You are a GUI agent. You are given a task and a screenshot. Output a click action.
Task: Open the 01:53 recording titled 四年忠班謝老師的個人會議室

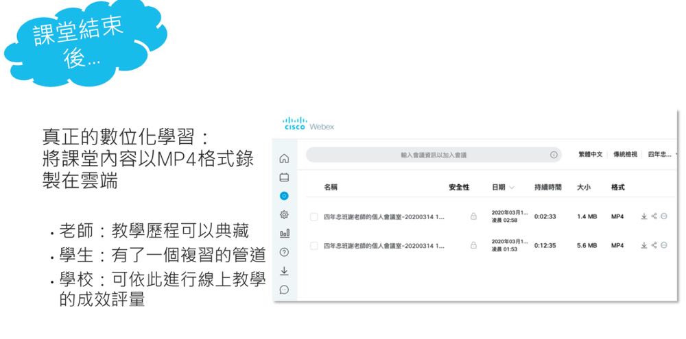[x=383, y=246]
